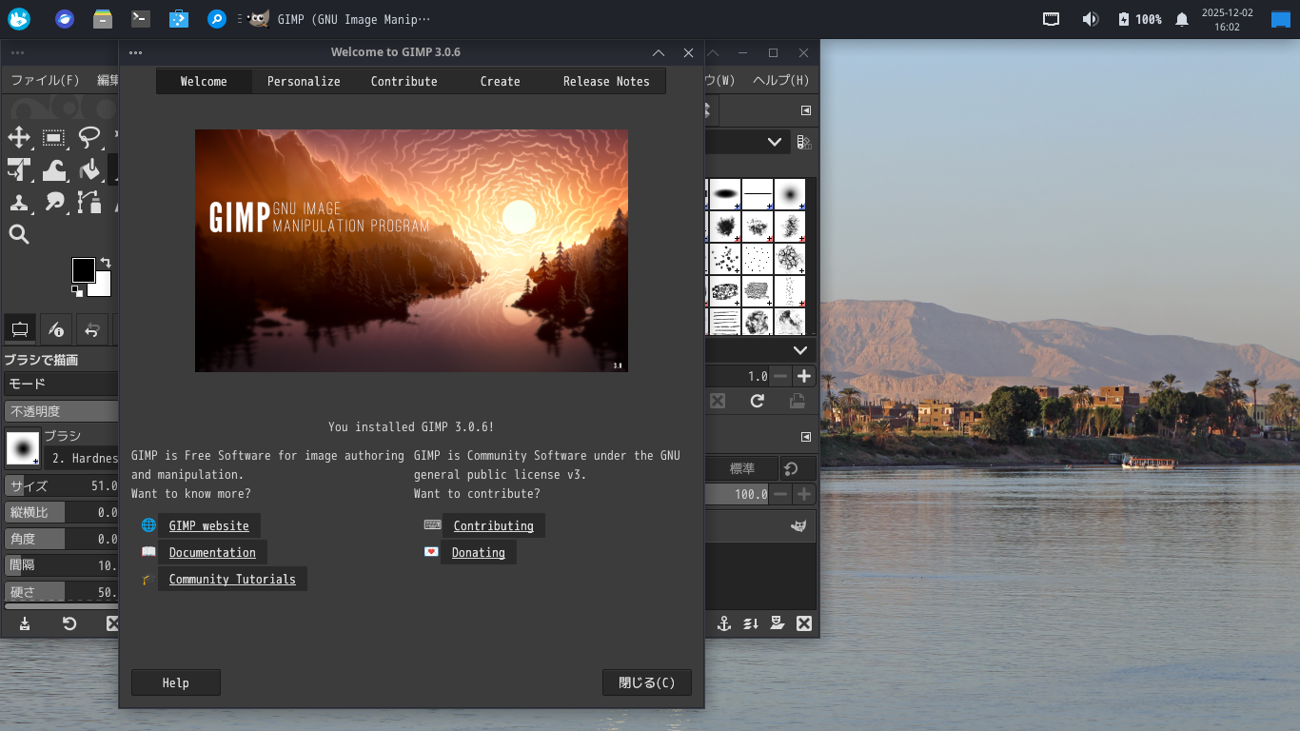Activate the Bucket Fill tool
1300x731 pixels.
click(x=89, y=170)
